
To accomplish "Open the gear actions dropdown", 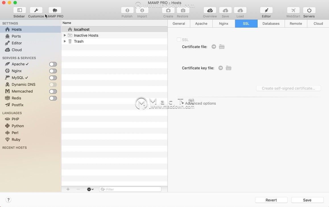I will tap(90, 189).
